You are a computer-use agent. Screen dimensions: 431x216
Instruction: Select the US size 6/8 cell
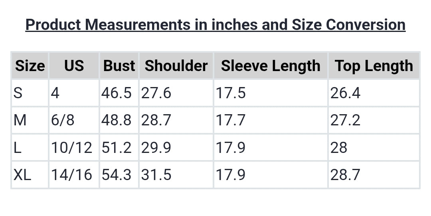tap(63, 120)
